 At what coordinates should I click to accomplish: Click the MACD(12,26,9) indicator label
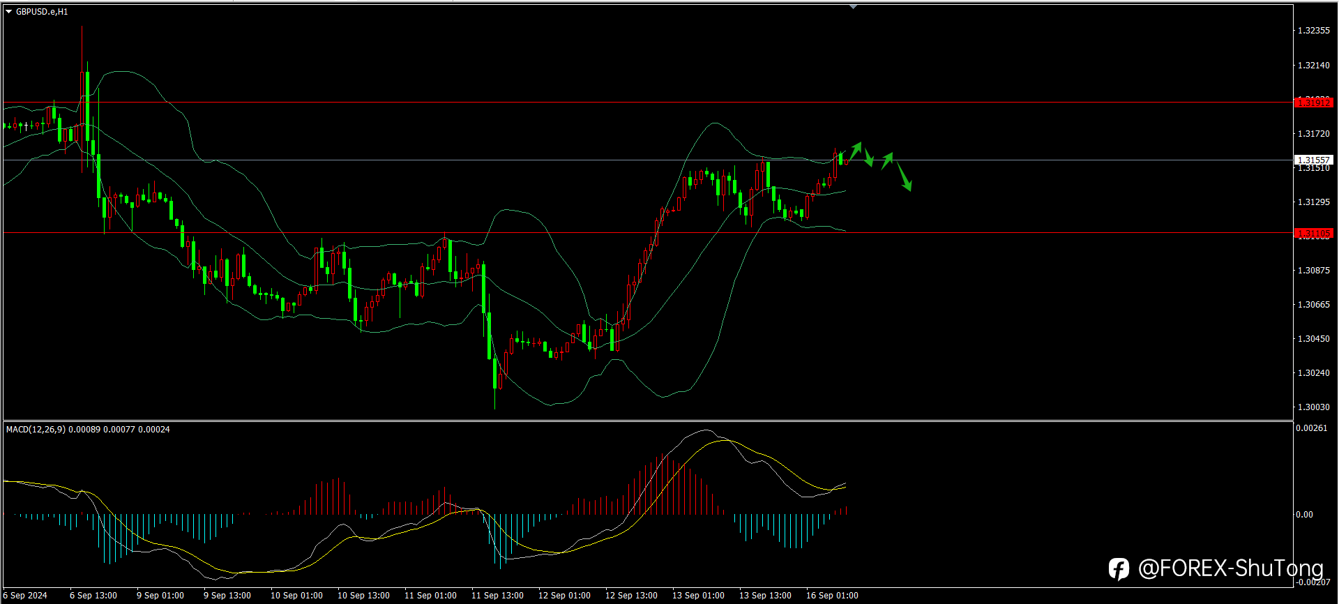pos(36,430)
